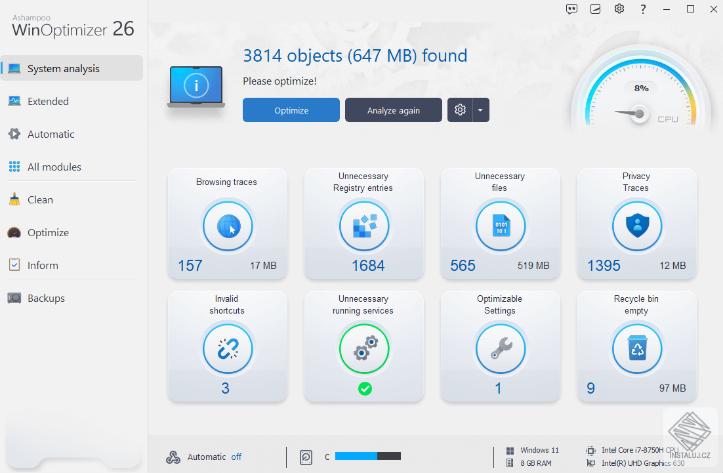Click the 157 Browsing traces count

point(190,266)
